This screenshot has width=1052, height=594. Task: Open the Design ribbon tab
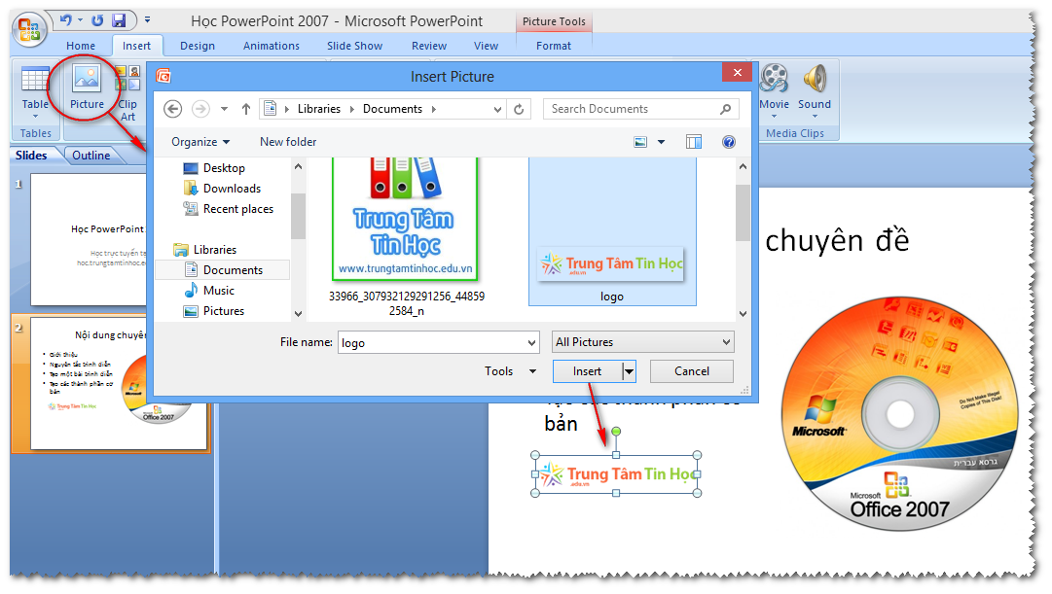pyautogui.click(x=198, y=46)
